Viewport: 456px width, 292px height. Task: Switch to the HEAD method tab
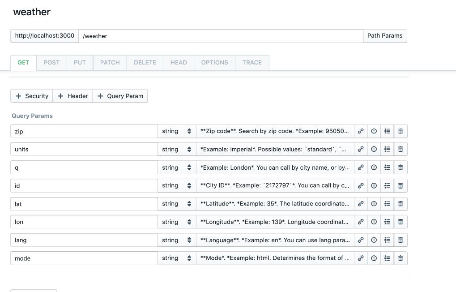[179, 63]
